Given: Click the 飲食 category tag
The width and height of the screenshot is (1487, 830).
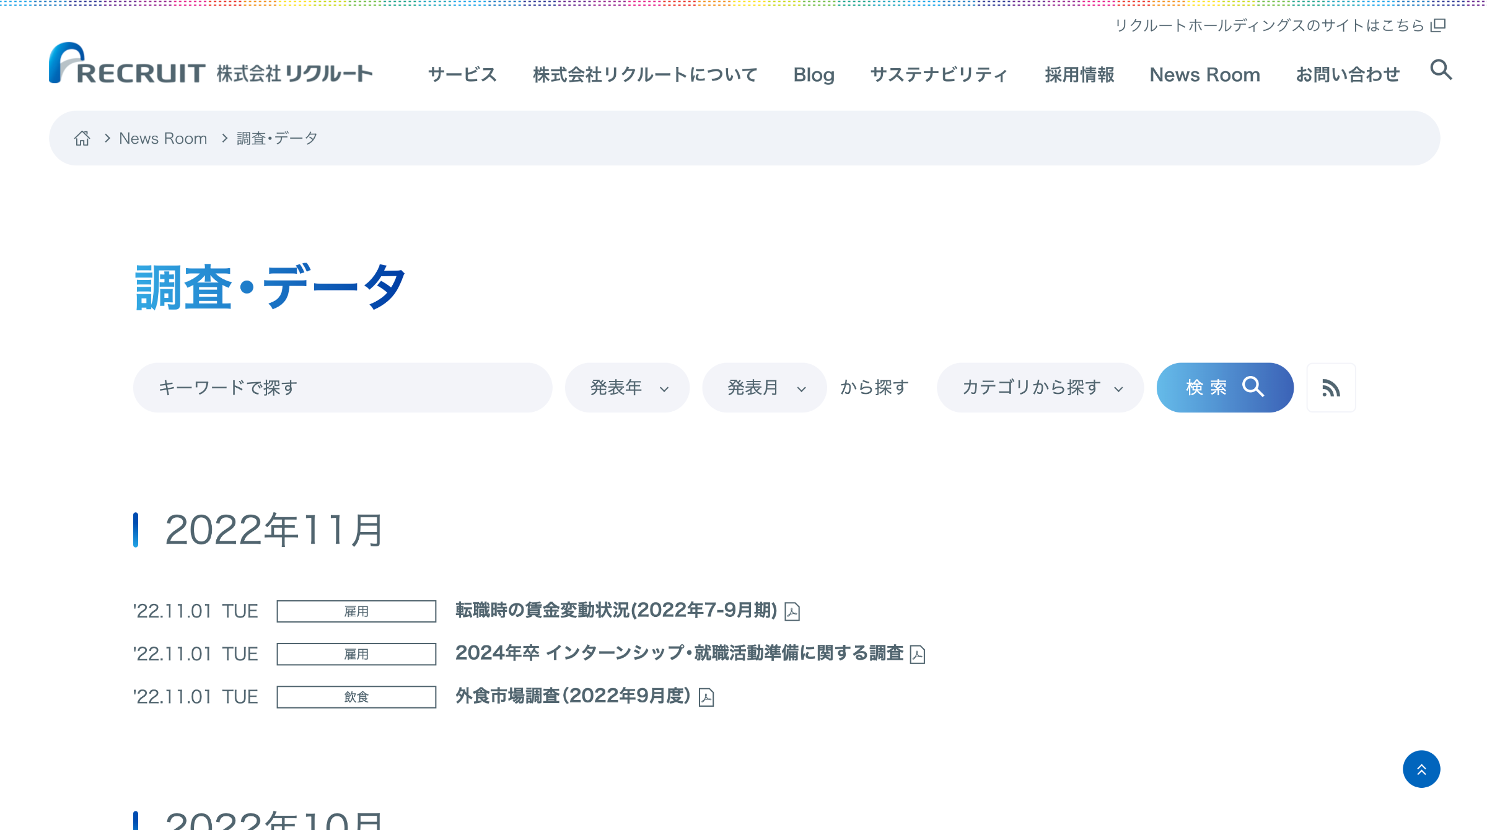Looking at the screenshot, I should click(356, 697).
